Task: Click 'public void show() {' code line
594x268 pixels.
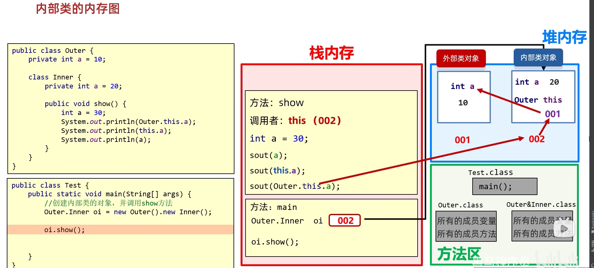Action: (x=86, y=104)
